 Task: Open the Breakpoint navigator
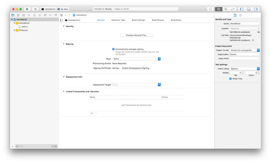(x=50, y=15)
